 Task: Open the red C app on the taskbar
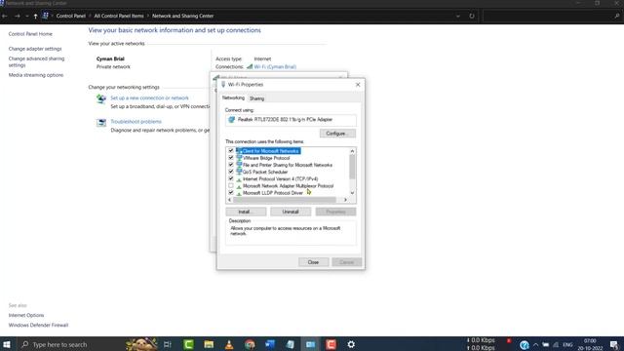click(331, 344)
